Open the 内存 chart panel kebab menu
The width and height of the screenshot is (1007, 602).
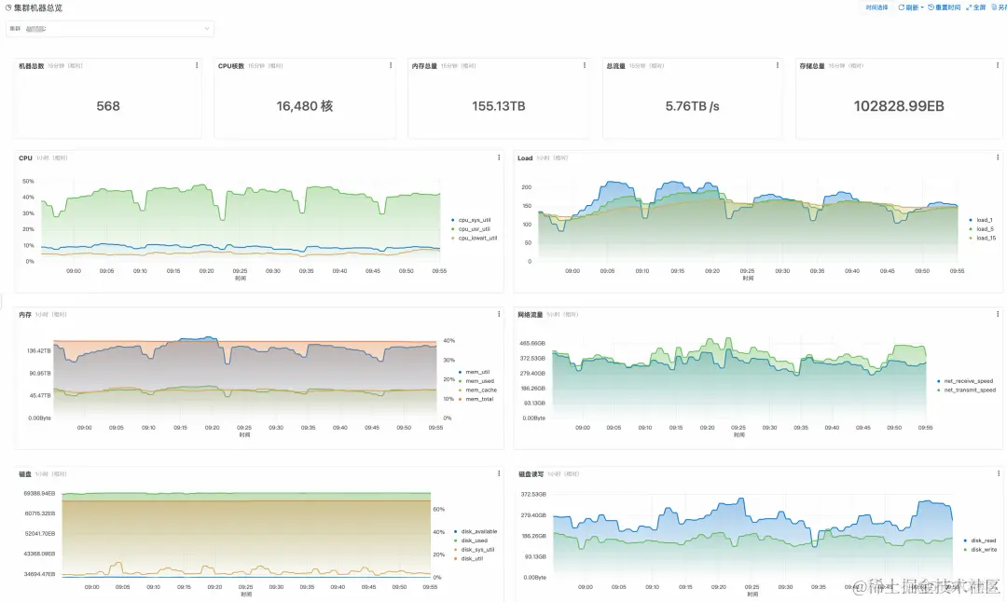point(499,314)
